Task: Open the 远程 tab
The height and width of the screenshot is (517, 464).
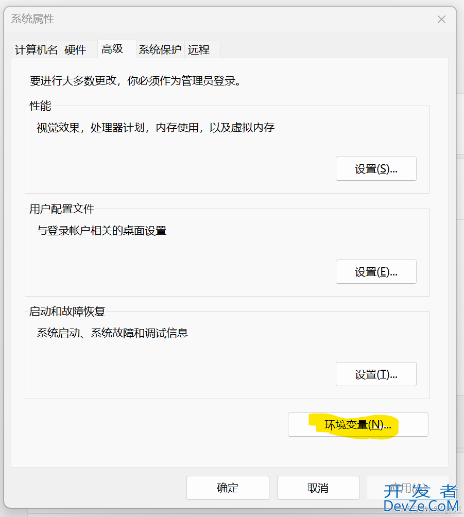Action: click(x=202, y=50)
